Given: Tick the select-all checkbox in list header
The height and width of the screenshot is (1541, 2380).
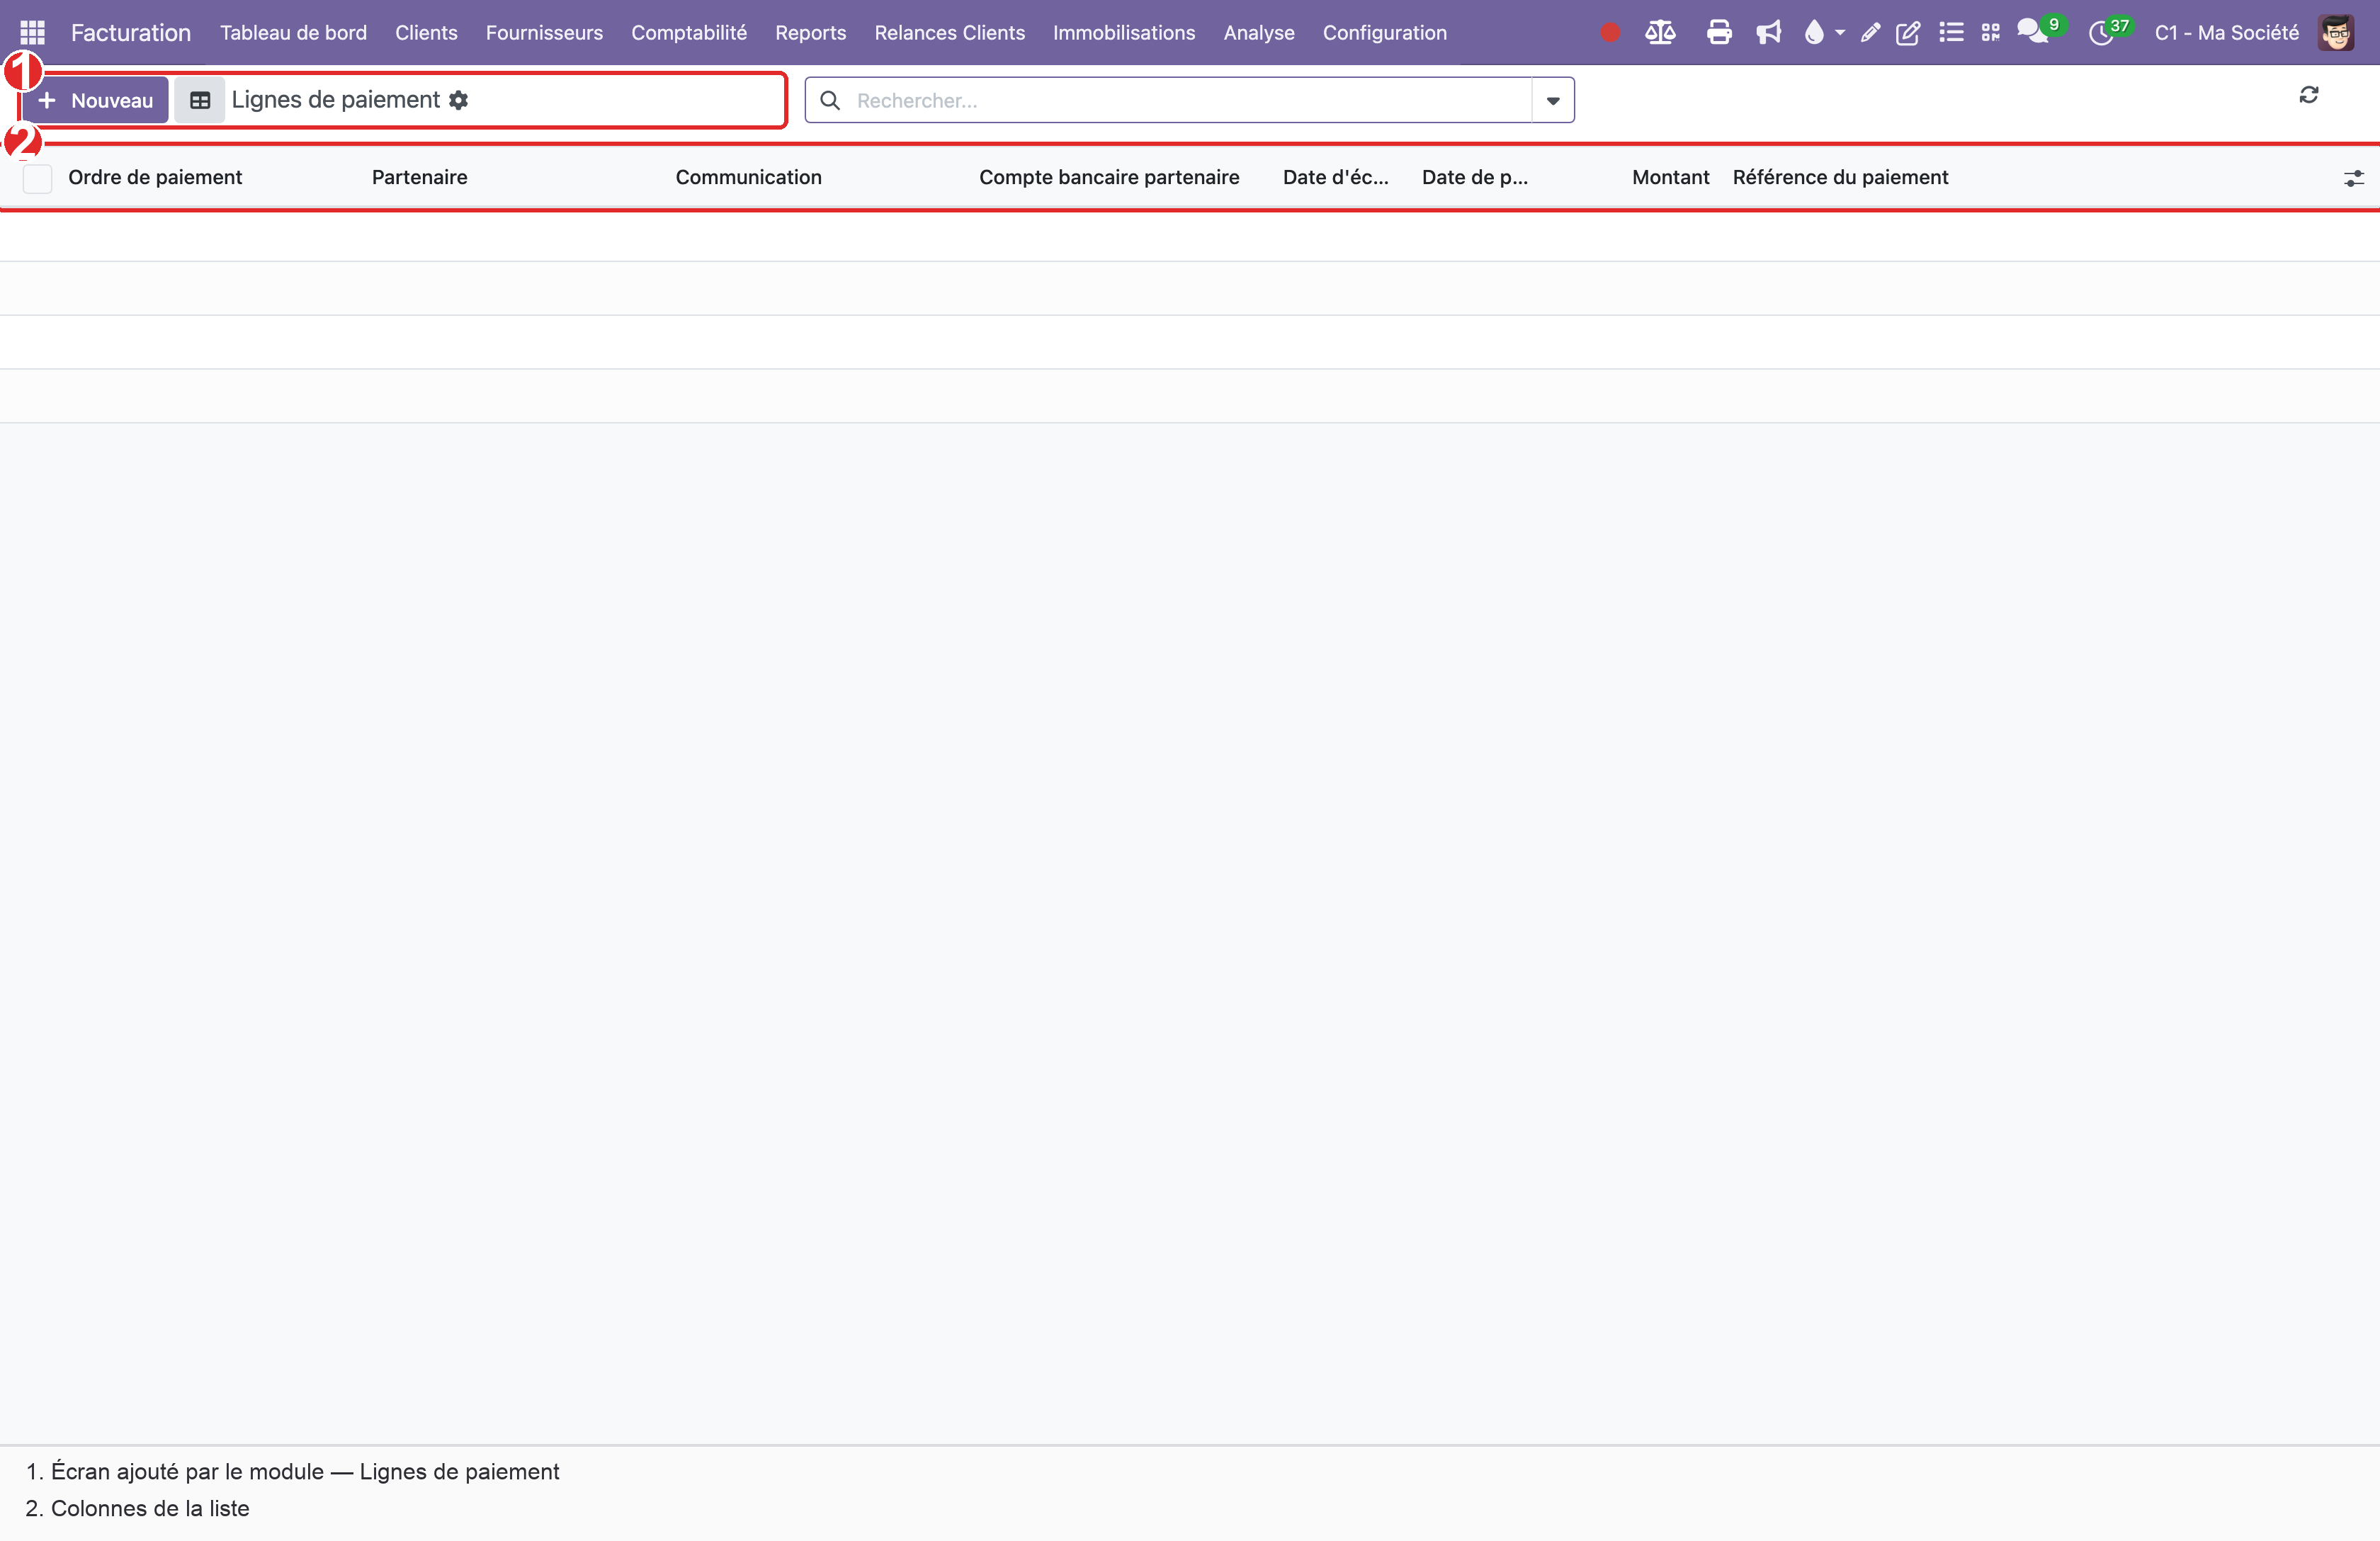Looking at the screenshot, I should coord(37,178).
